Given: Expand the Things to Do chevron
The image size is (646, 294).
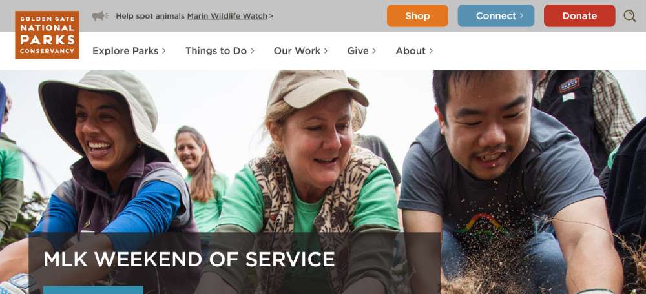Looking at the screenshot, I should [x=252, y=50].
